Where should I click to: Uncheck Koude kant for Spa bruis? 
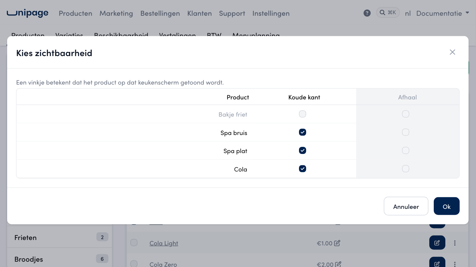point(303,132)
